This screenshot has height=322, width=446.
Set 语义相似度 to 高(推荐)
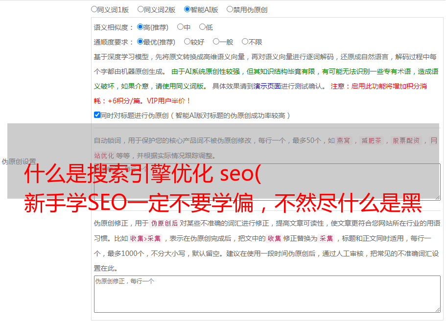click(140, 27)
